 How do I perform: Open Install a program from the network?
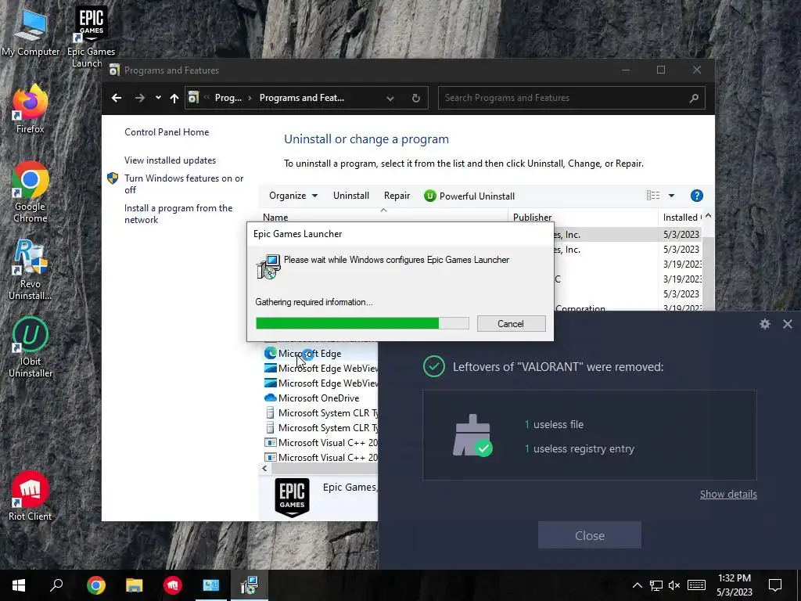[178, 214]
